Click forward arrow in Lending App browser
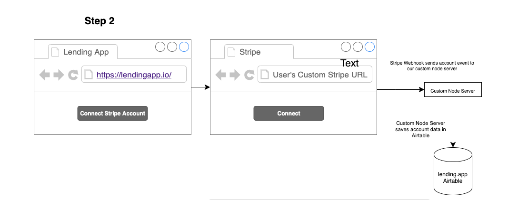508x200 pixels. click(x=59, y=75)
